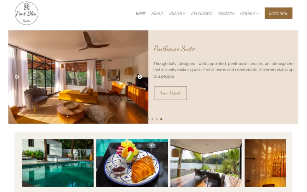Select the third slider pagination dot

click(x=156, y=119)
